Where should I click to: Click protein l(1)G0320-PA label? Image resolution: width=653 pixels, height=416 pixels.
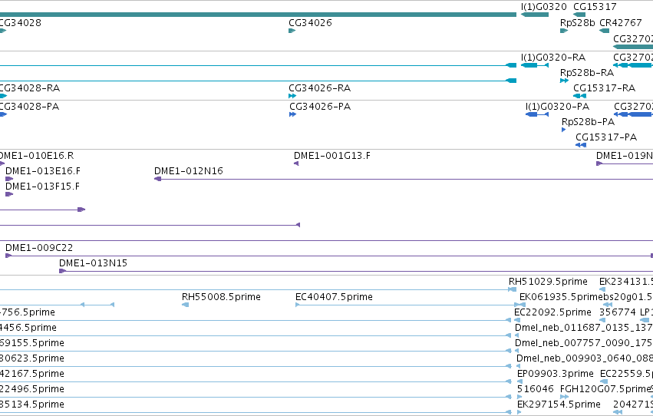pyautogui.click(x=557, y=107)
